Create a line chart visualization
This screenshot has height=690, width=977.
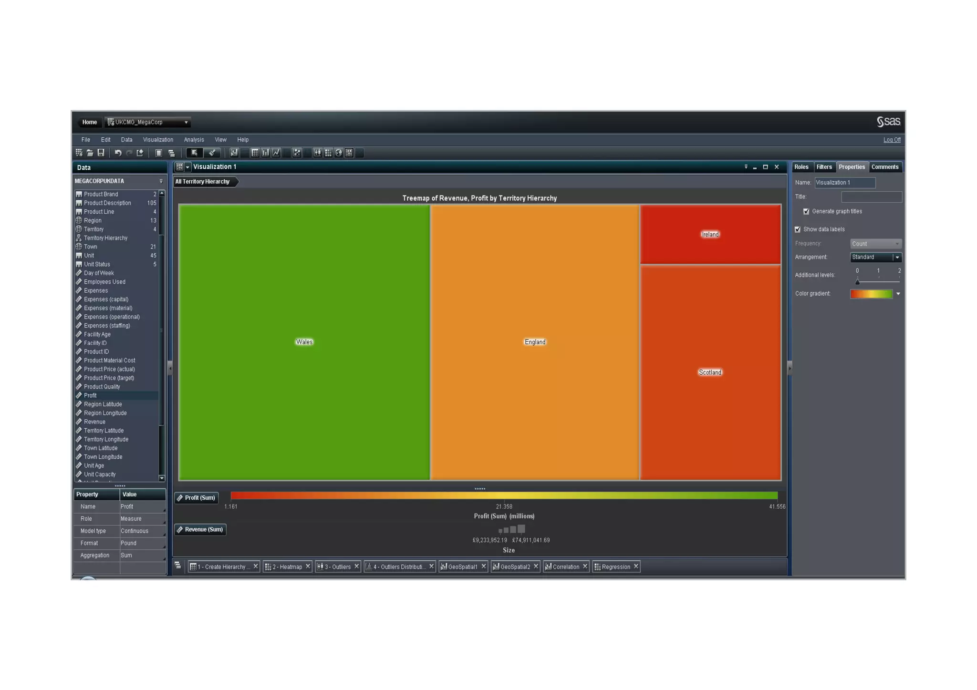(276, 153)
